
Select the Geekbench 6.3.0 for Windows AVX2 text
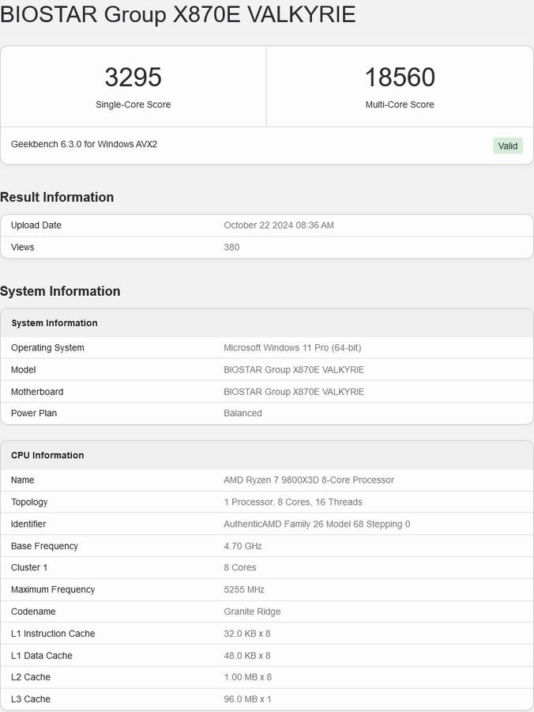(84, 144)
